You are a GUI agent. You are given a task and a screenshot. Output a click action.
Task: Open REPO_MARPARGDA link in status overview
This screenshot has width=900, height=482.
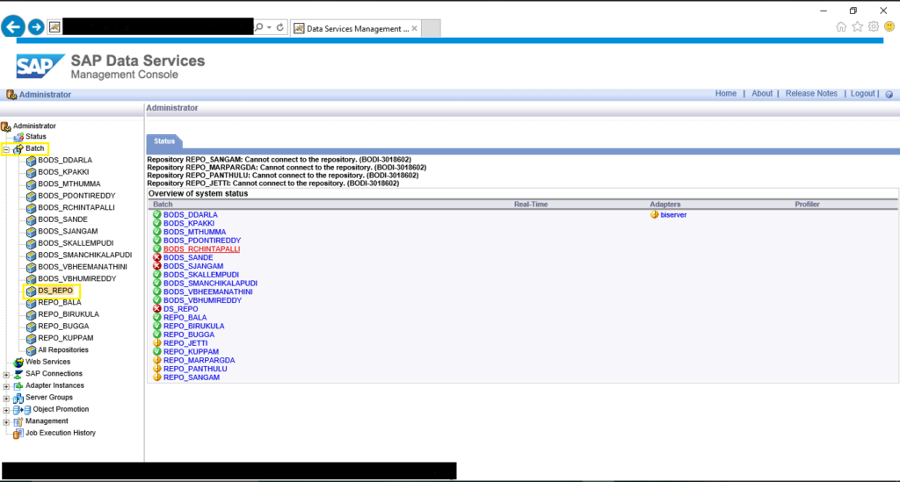click(200, 361)
